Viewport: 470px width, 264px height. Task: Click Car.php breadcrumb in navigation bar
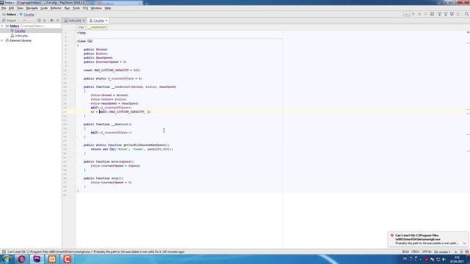click(x=26, y=15)
